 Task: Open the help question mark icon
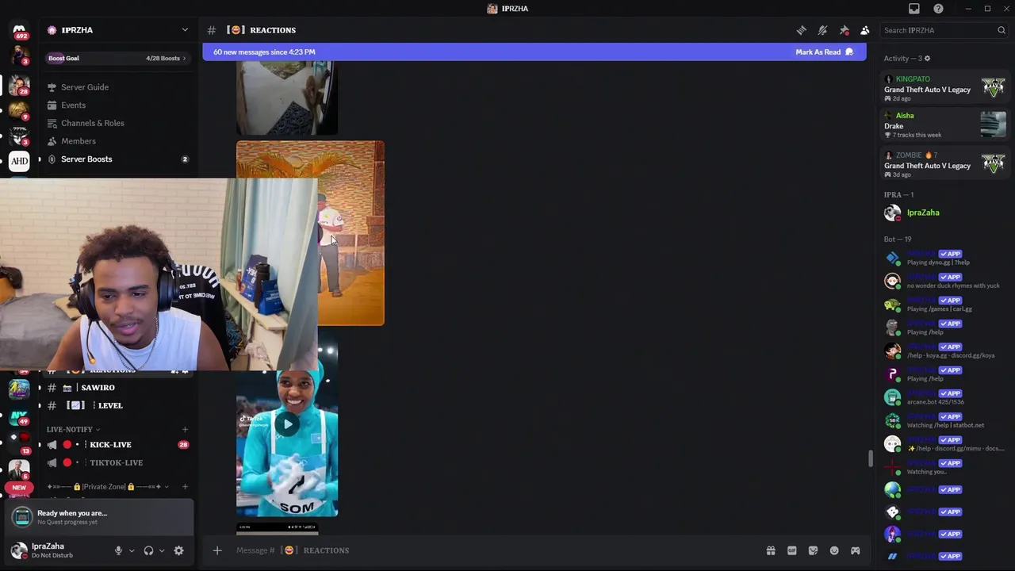point(939,8)
